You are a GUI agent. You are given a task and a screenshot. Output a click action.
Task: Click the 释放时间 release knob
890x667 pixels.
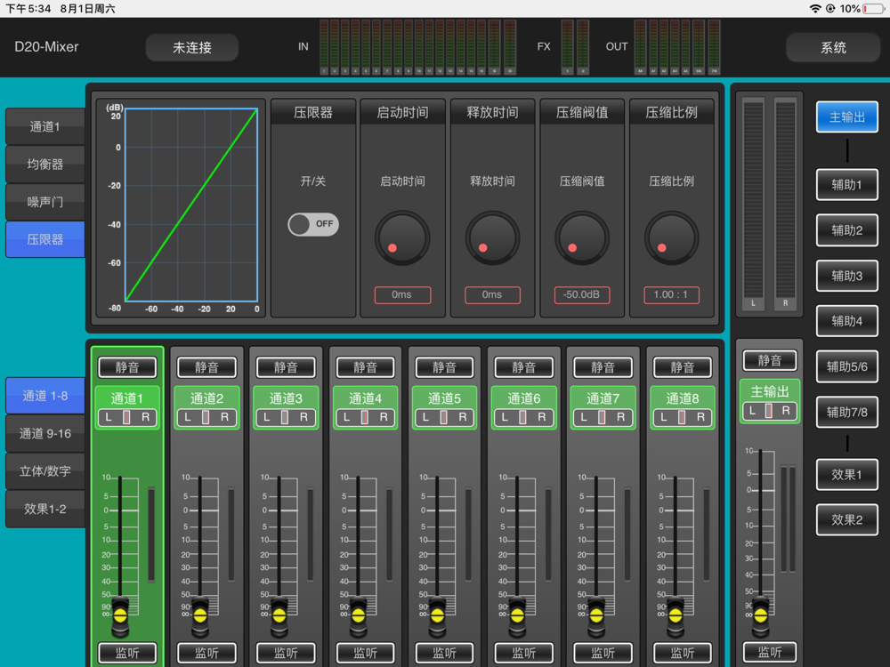[x=492, y=238]
